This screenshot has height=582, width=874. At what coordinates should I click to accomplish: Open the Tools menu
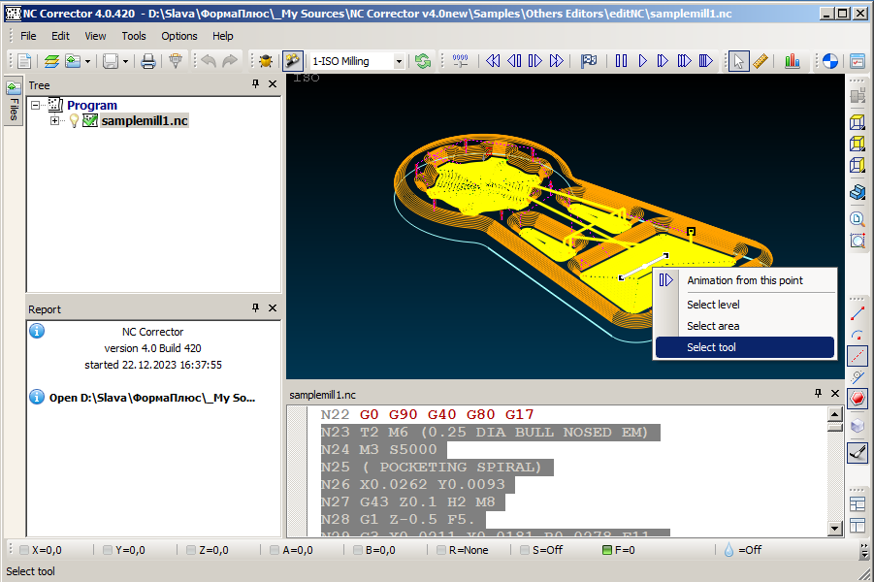134,36
